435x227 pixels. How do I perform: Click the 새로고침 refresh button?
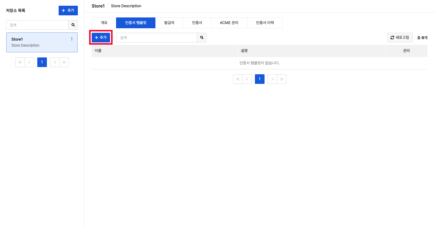[x=400, y=38]
